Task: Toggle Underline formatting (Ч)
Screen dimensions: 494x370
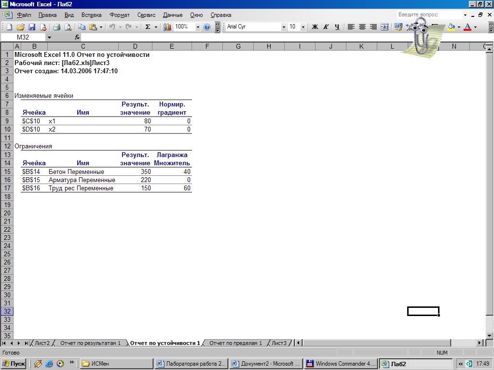Action: [337, 27]
